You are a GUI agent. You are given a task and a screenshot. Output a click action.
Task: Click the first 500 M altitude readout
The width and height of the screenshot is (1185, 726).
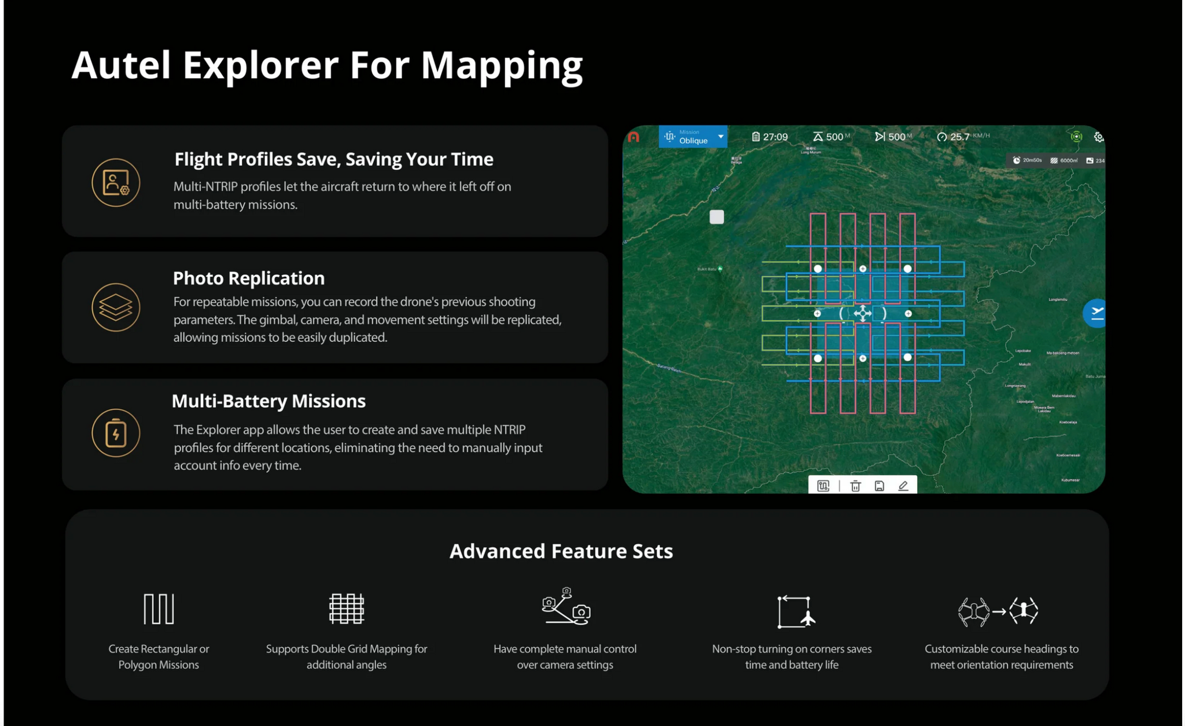(x=831, y=137)
